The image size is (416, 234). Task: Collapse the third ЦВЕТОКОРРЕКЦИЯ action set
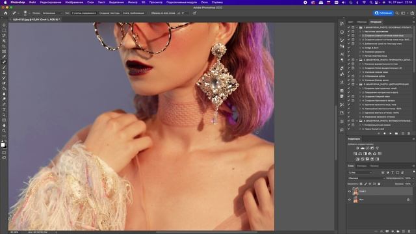coord(357,84)
